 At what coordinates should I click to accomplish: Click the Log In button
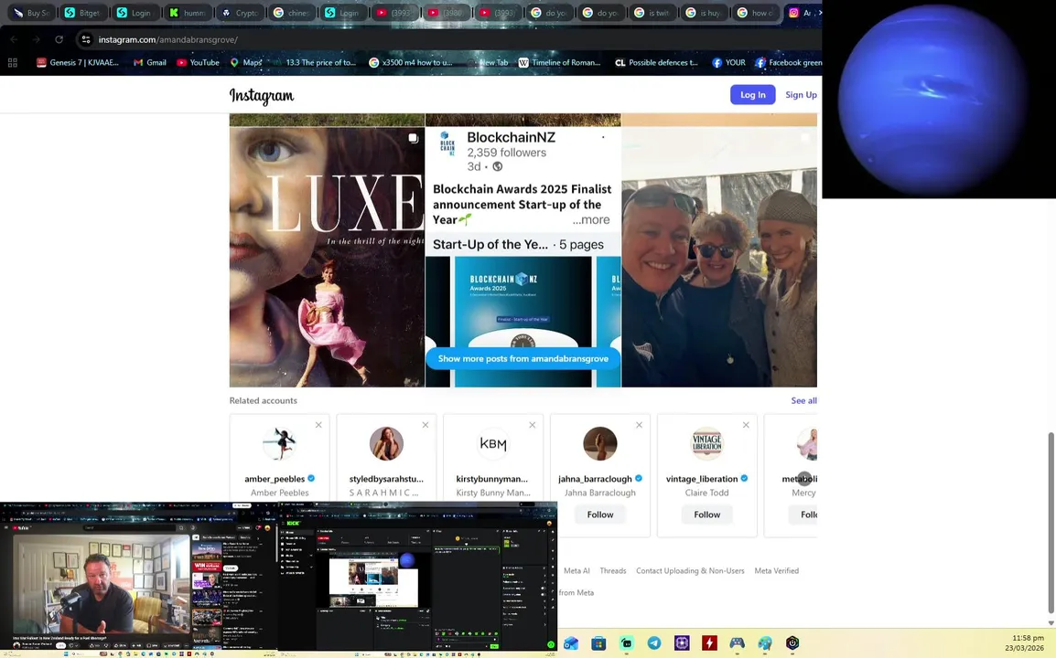tap(752, 95)
